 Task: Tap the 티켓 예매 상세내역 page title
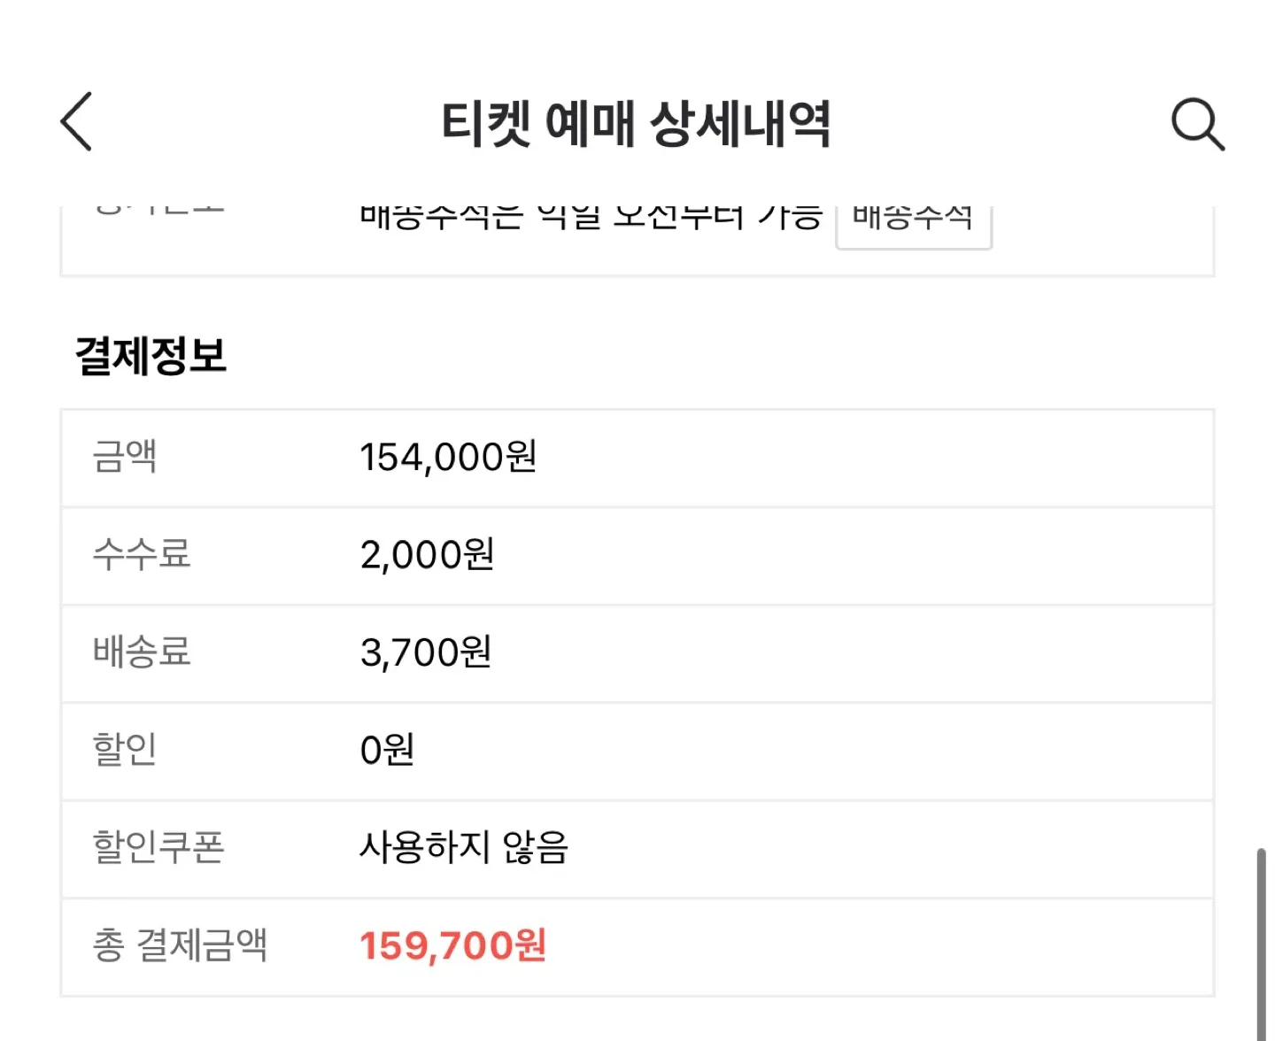point(636,123)
